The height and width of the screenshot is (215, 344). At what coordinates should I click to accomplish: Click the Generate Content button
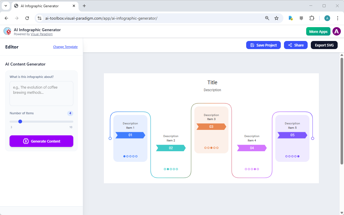41,141
